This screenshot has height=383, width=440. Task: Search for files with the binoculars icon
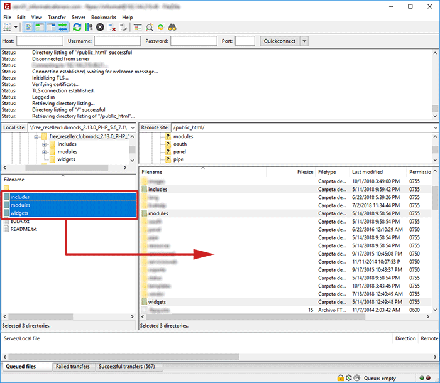(x=172, y=27)
